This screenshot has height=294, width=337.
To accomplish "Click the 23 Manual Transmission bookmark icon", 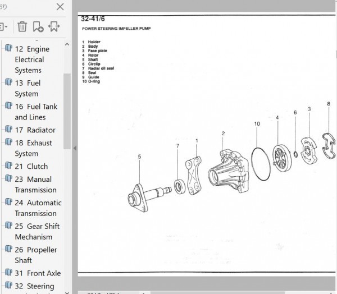I will [x=8, y=178].
